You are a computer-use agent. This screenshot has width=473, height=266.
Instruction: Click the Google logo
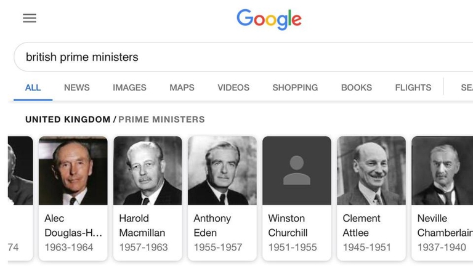(x=269, y=19)
